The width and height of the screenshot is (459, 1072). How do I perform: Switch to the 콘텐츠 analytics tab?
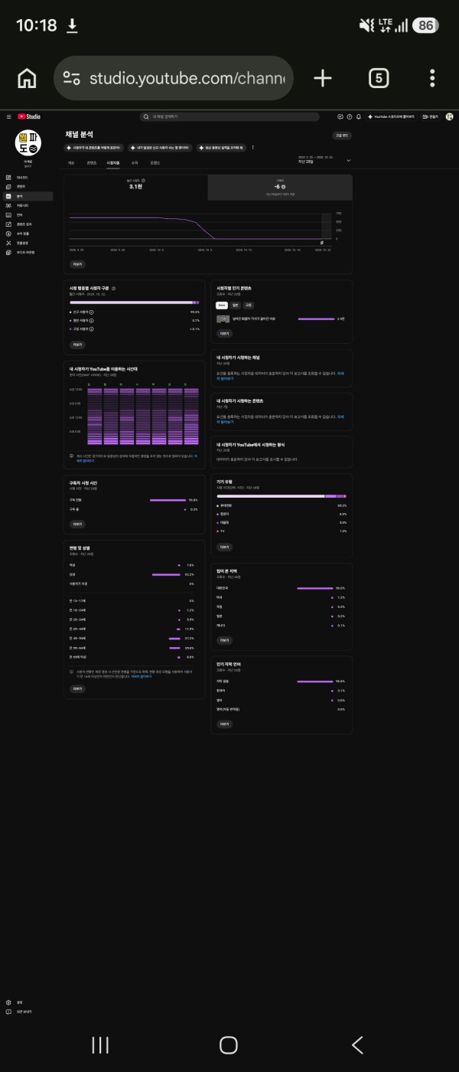(x=92, y=163)
